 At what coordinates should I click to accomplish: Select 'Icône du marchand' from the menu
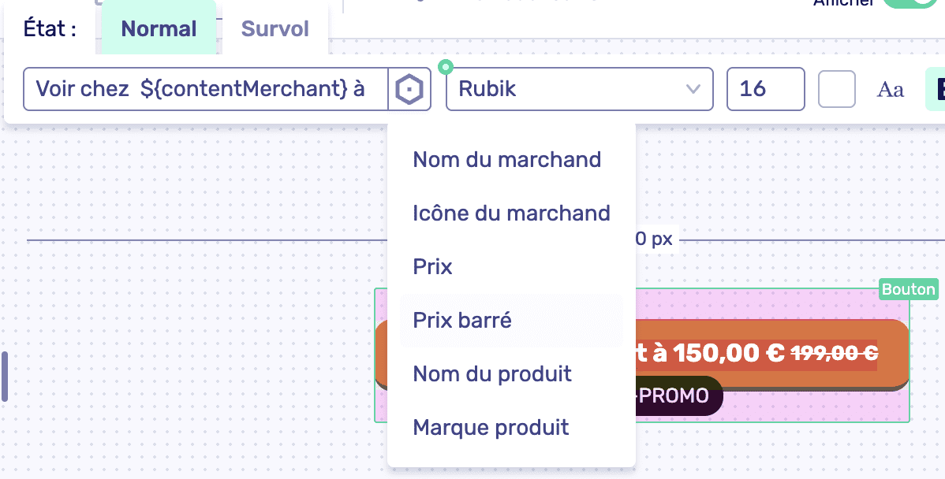[x=511, y=213]
